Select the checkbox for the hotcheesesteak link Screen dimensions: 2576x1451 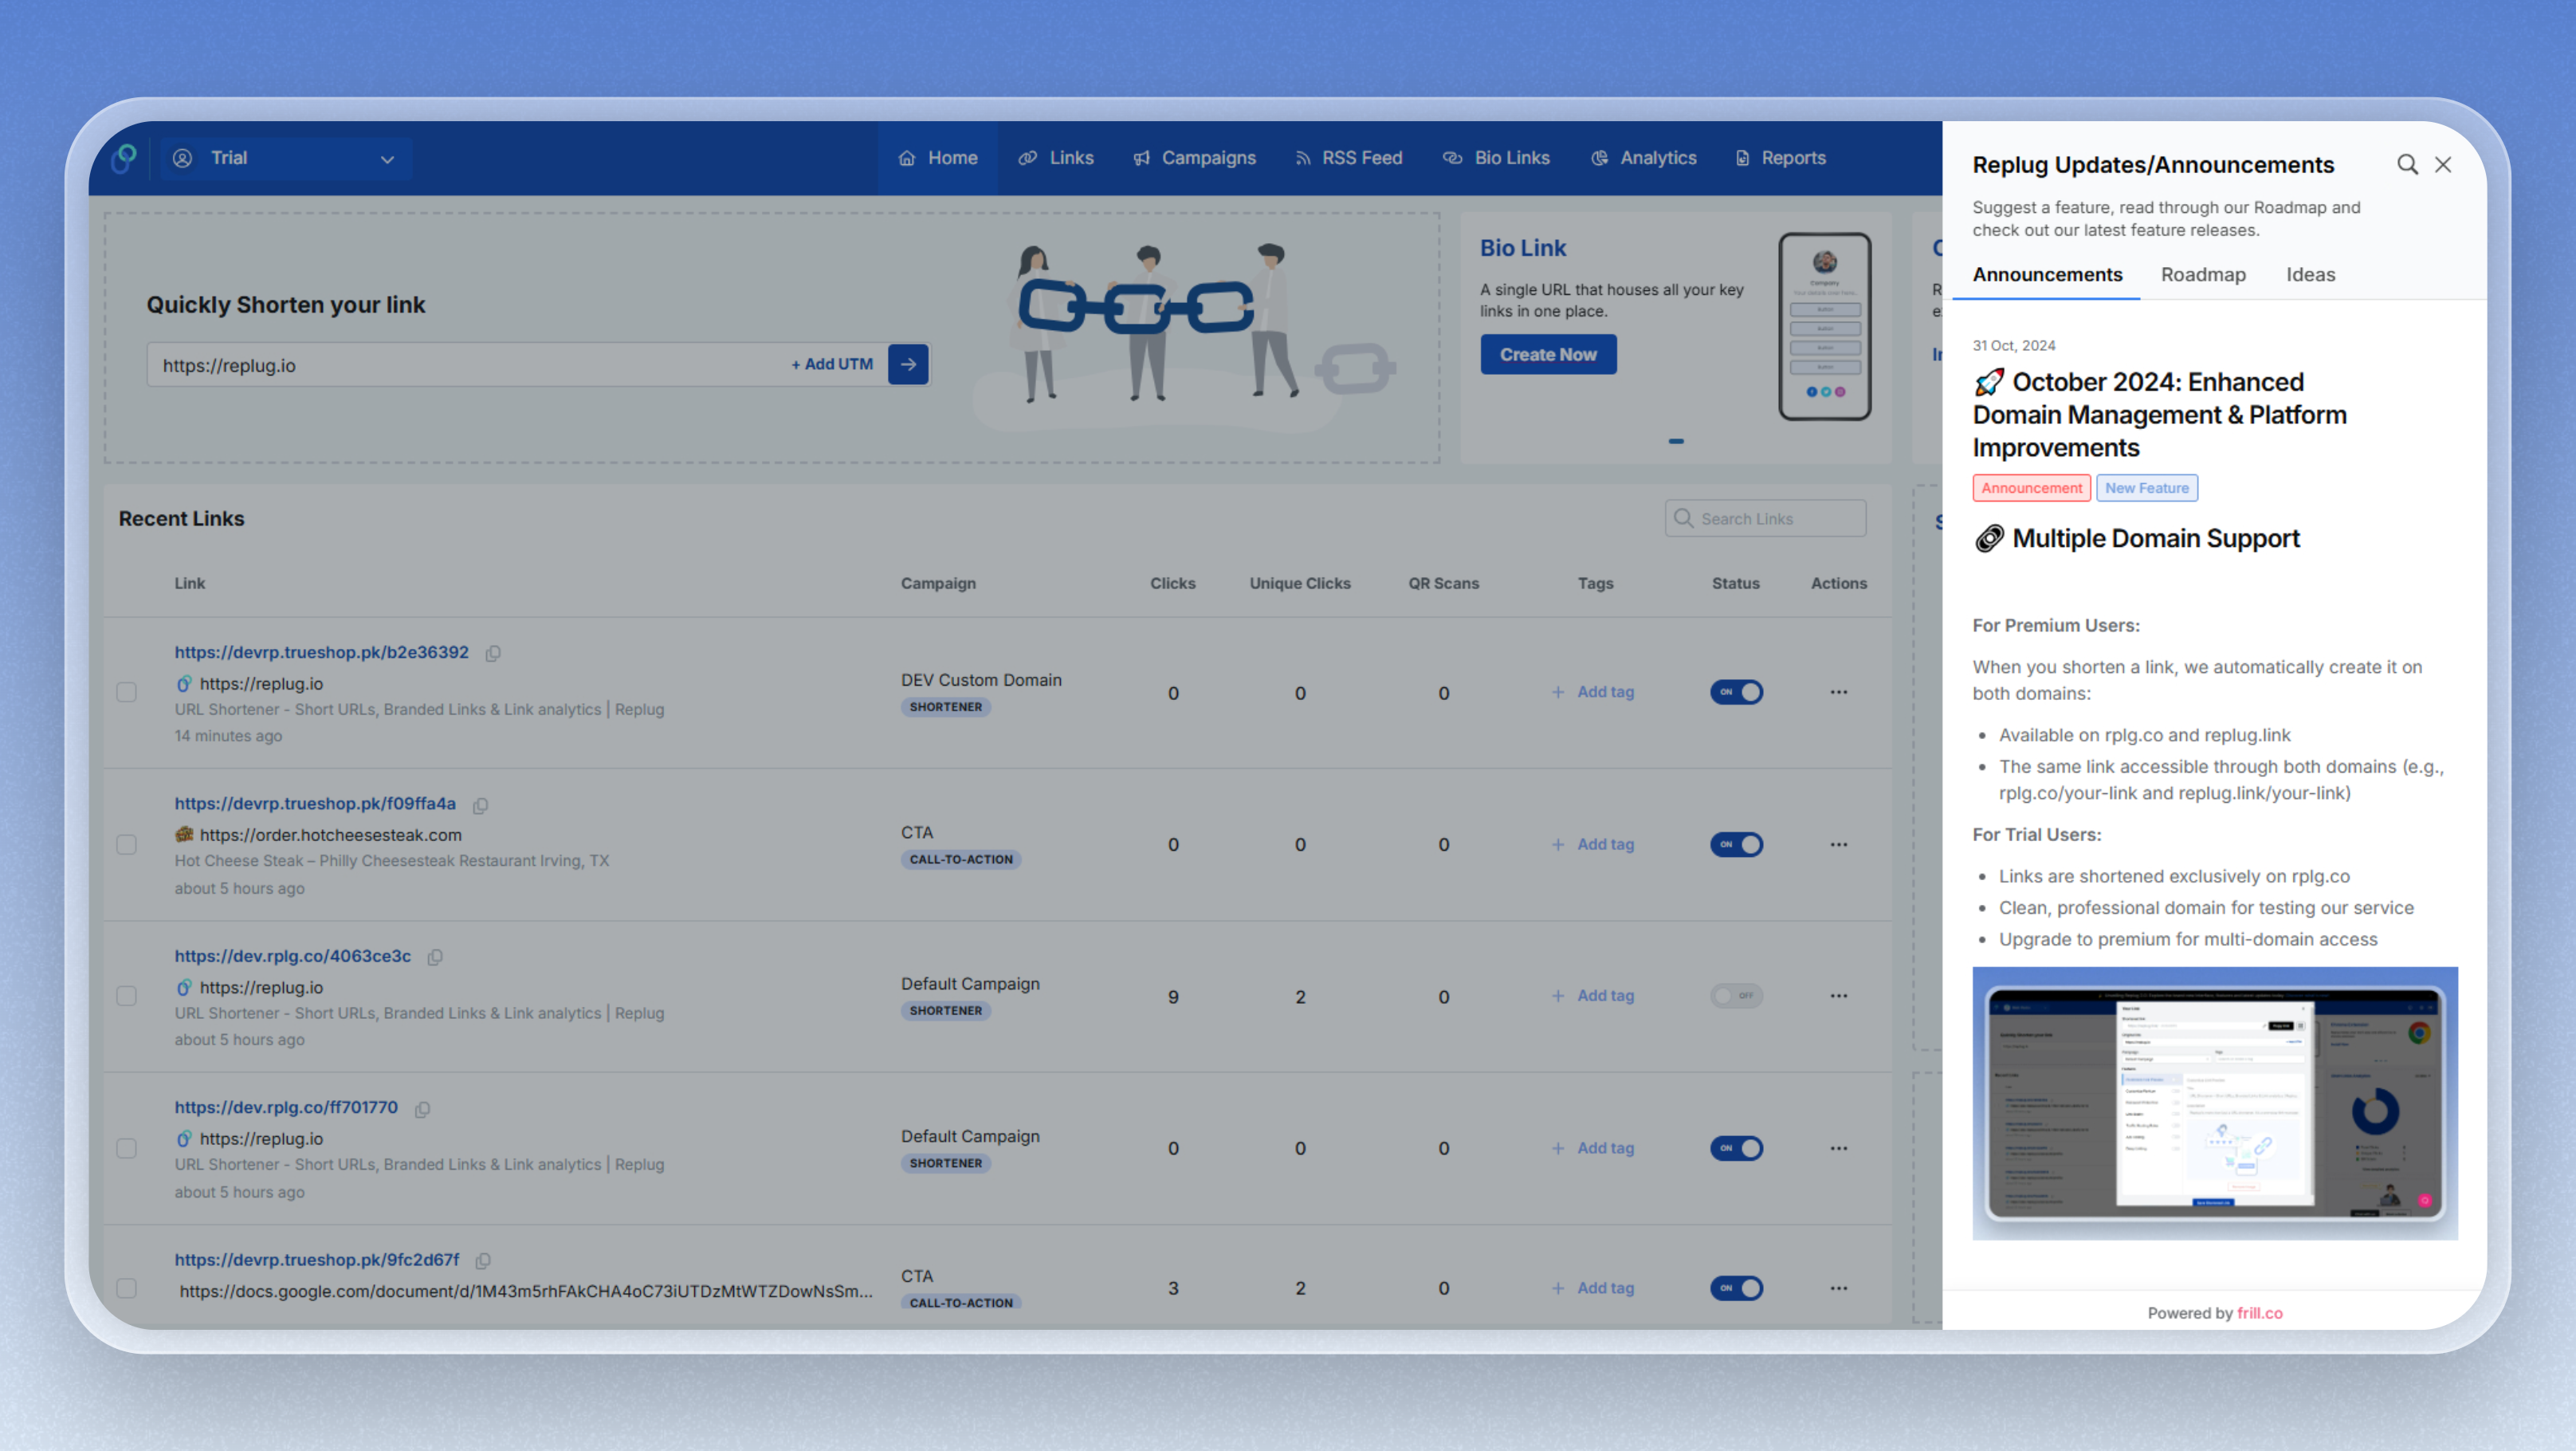127,845
